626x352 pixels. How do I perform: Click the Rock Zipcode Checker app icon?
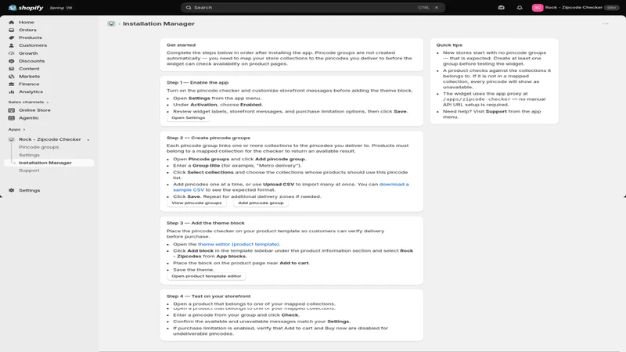11,139
